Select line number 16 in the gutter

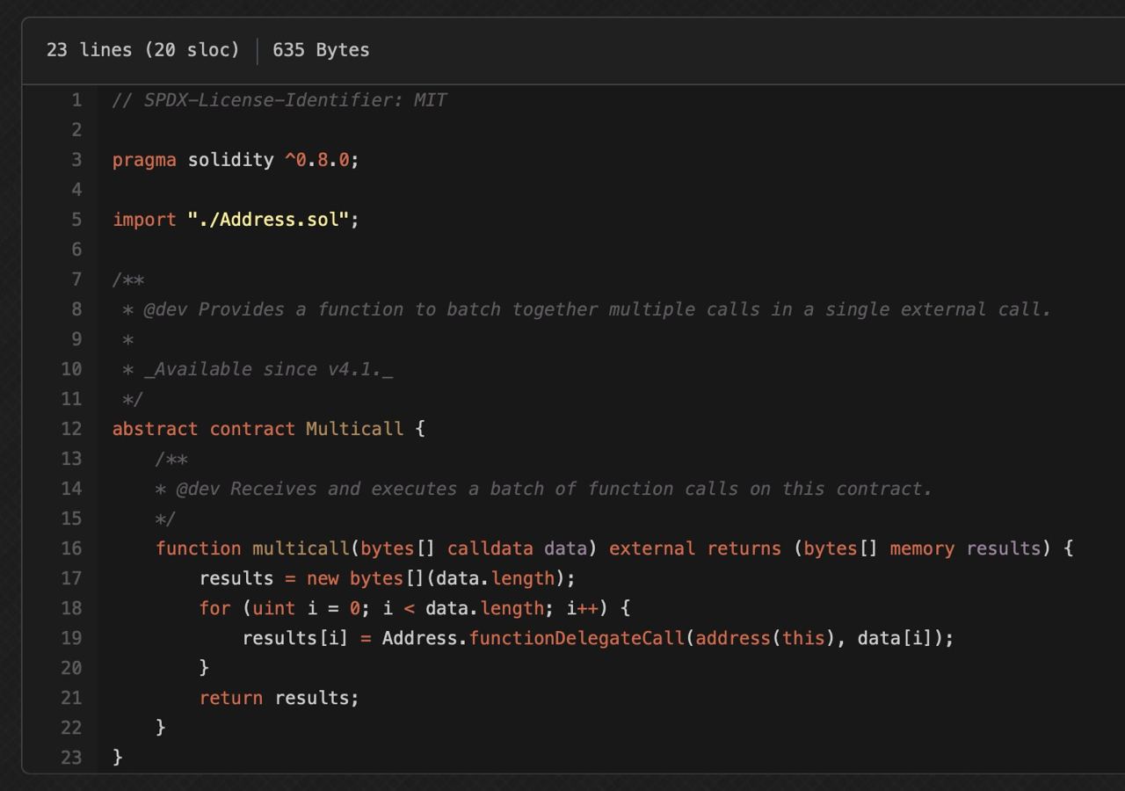point(71,548)
